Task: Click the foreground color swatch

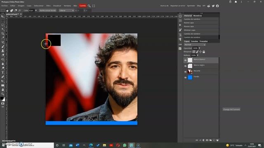Action: click(2, 98)
